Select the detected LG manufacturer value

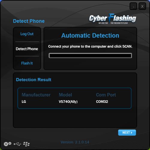point(24,102)
